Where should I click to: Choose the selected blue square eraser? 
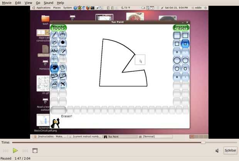point(185,44)
